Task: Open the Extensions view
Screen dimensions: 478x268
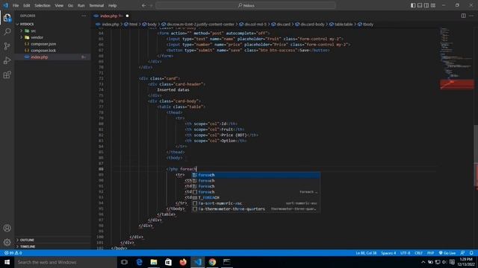Action: click(x=7, y=74)
